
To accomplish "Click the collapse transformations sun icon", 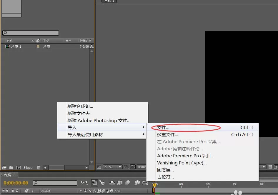I will coord(85,191).
